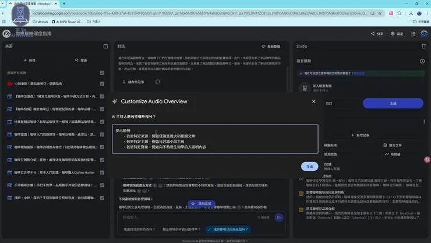Click the 開始輸入 chat input field
Viewport: 431px width, 243px height.
pos(188,217)
